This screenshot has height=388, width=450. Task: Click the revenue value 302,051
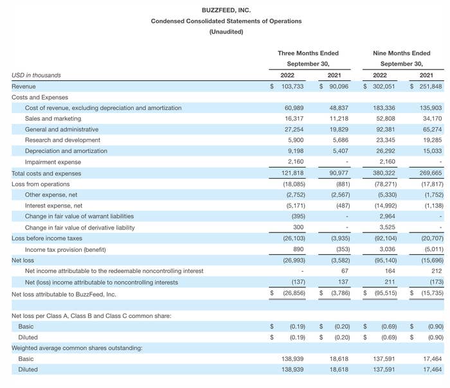pyautogui.click(x=384, y=86)
